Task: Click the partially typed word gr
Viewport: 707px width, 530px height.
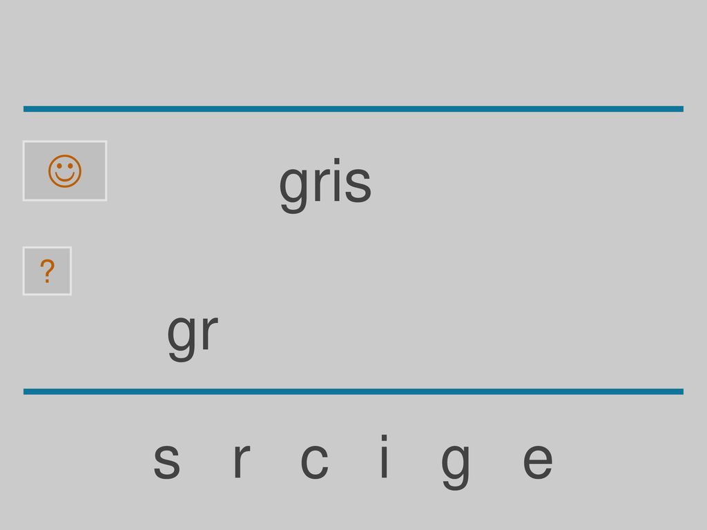Action: coord(193,336)
